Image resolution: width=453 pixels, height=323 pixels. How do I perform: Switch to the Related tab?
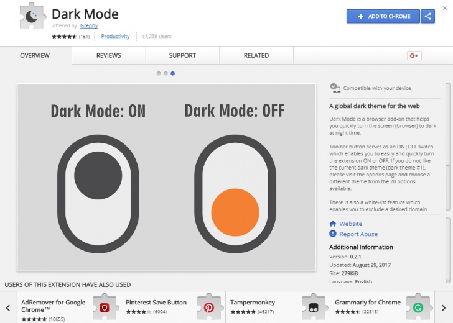256,55
